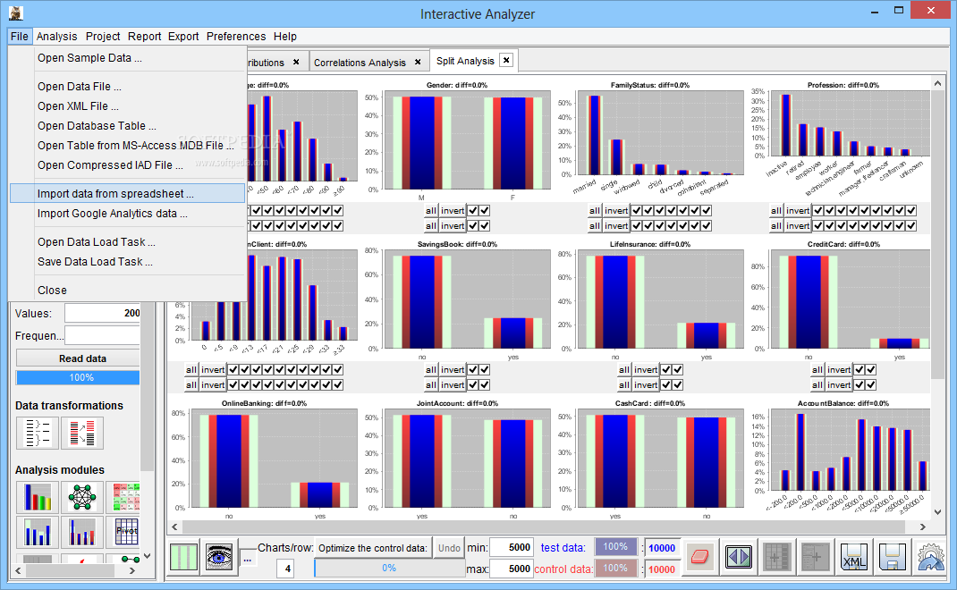The width and height of the screenshot is (957, 590).
Task: Click upper 'all' button under Gender chart
Action: pyautogui.click(x=431, y=210)
